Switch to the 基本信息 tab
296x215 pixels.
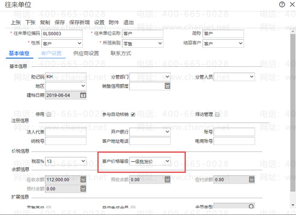(19, 54)
